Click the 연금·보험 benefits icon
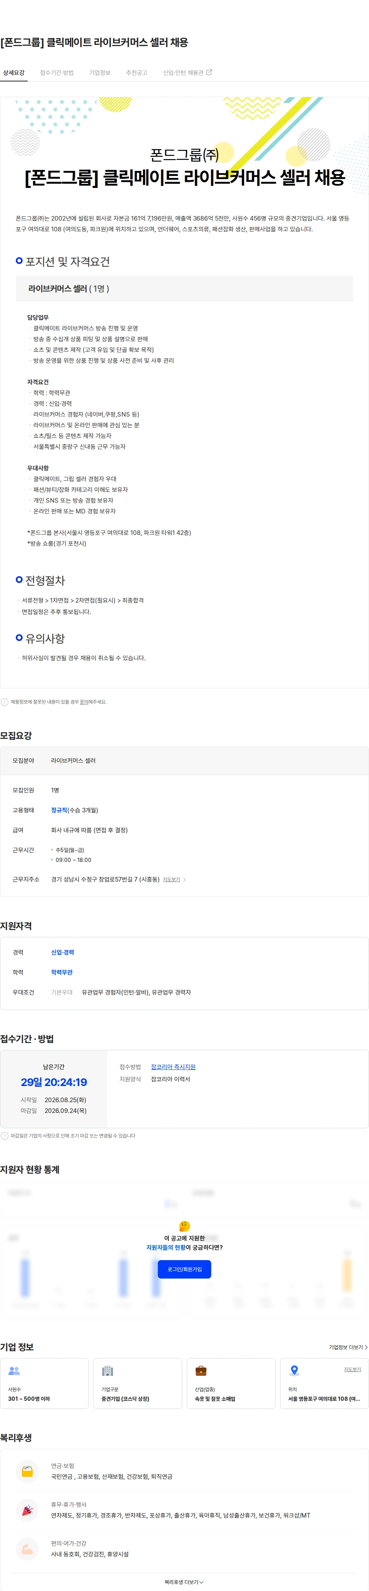Viewport: 369px width, 1591px height. [x=27, y=1471]
